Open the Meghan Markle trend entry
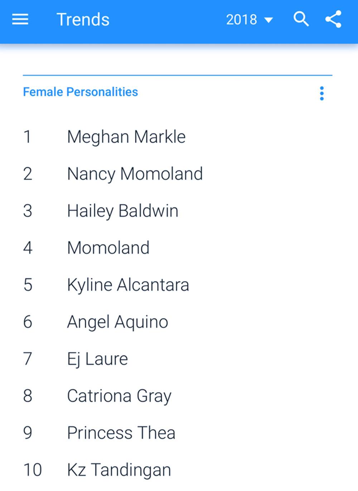 pos(126,137)
